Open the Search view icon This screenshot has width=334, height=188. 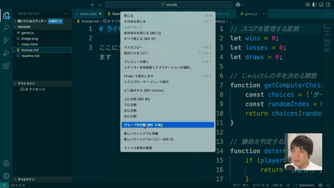pyautogui.click(x=6, y=28)
